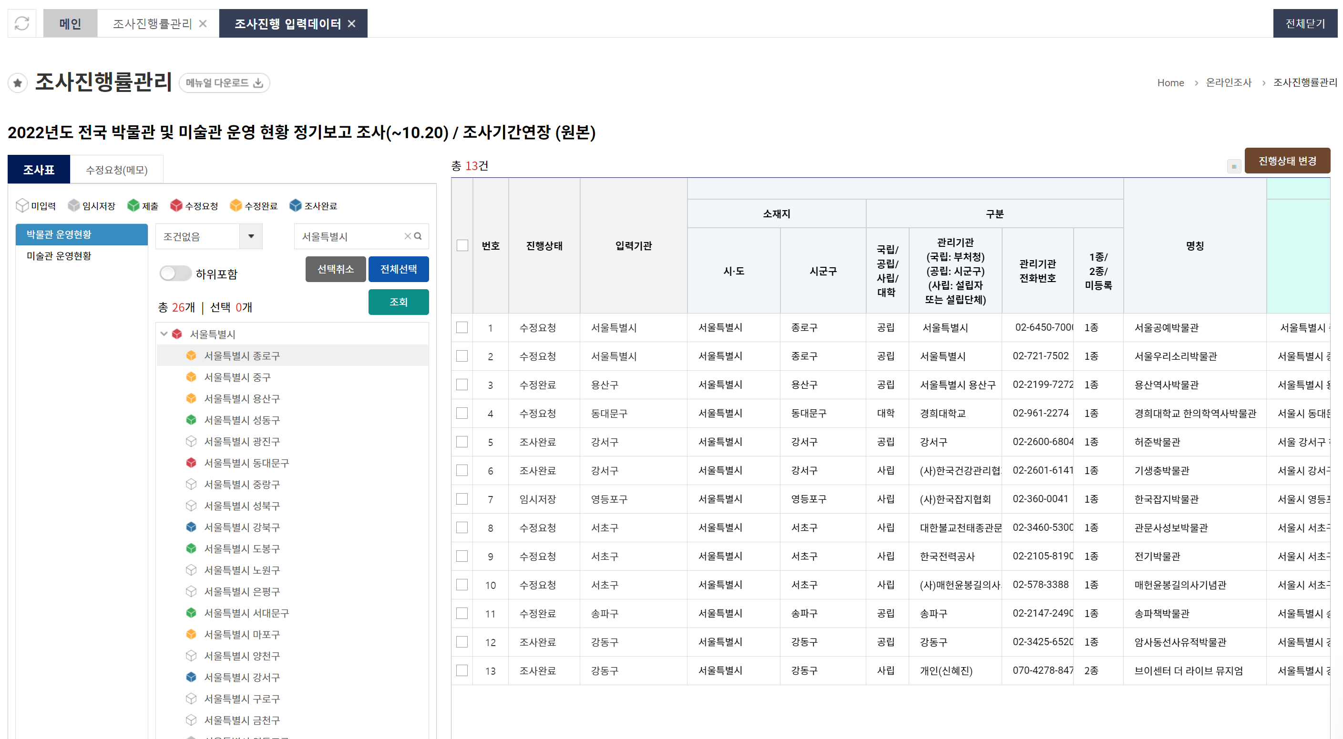Click the 수정완료 orange cube legend icon
Viewport: 1343px width, 739px height.
(236, 206)
